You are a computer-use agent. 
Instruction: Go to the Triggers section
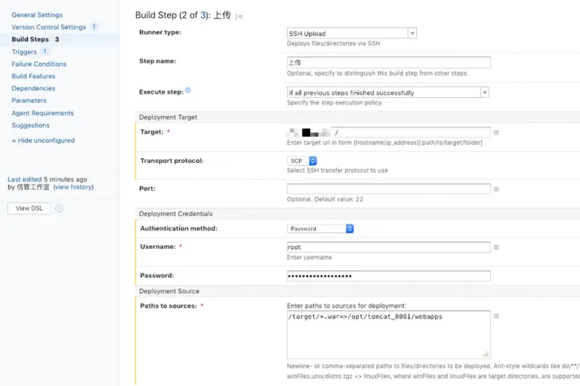[x=24, y=51]
